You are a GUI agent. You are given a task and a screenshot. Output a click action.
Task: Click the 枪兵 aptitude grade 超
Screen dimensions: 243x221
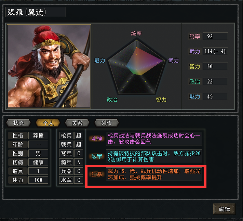tap(79, 135)
